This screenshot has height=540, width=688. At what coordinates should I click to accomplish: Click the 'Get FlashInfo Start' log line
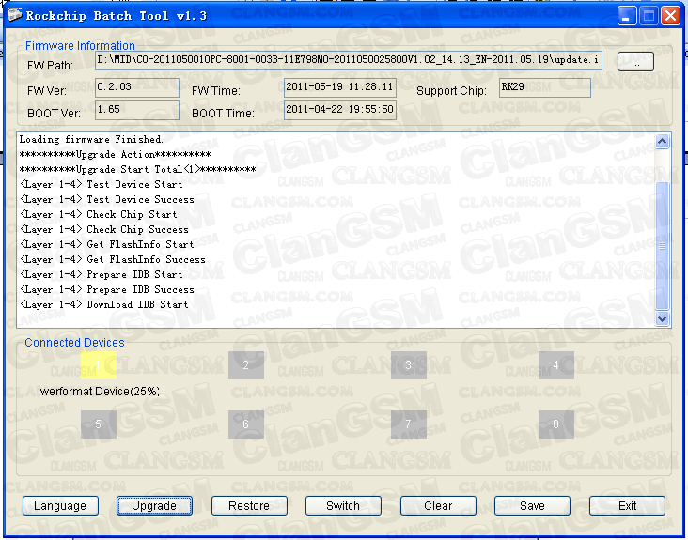[x=106, y=244]
